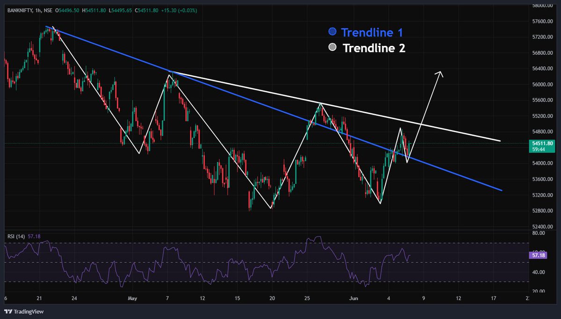Select the open value O54496.50
561x319 pixels.
(66, 10)
